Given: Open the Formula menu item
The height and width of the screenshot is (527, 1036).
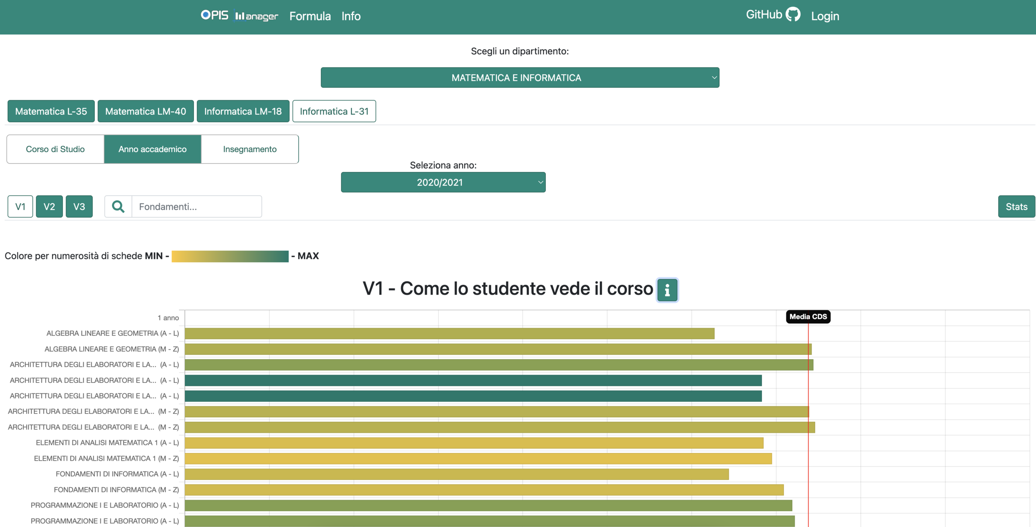Looking at the screenshot, I should pyautogui.click(x=310, y=16).
